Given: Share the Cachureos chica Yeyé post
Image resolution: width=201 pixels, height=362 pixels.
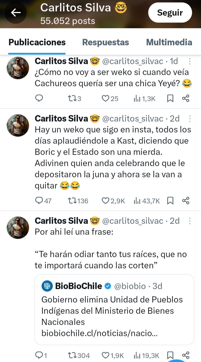Looking at the screenshot, I should click(x=186, y=98).
